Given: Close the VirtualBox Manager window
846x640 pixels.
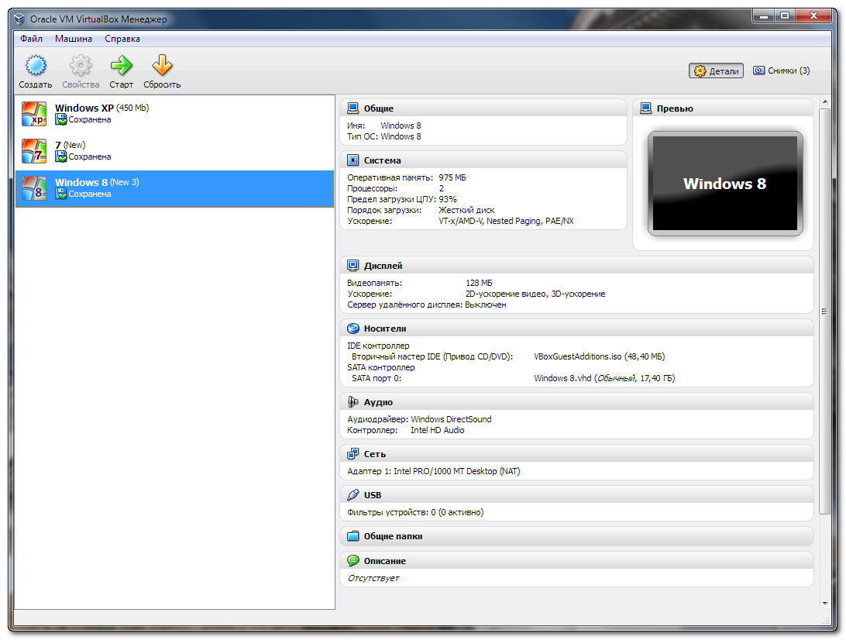Looking at the screenshot, I should (814, 16).
